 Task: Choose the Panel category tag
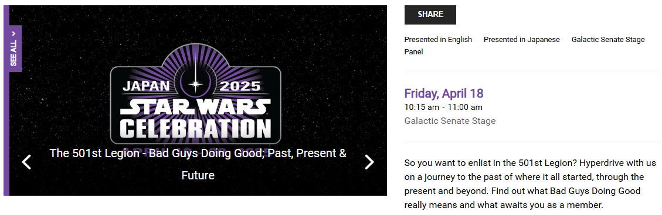[x=414, y=52]
